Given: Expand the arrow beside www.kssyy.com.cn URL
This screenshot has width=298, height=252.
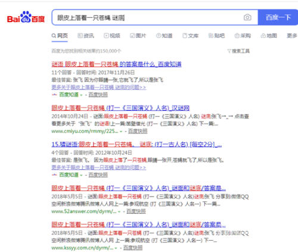Looking at the screenshot, I should [116, 248].
